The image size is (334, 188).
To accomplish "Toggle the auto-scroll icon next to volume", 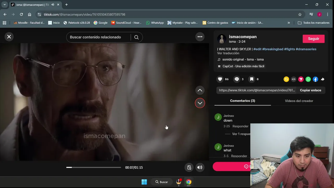I will [189, 167].
